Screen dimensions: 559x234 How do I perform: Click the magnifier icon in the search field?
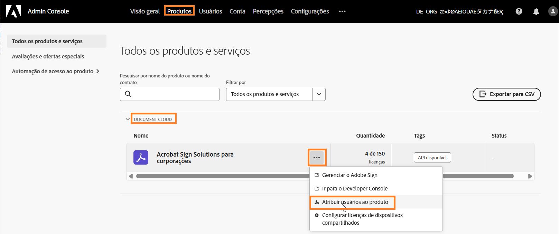tap(128, 94)
